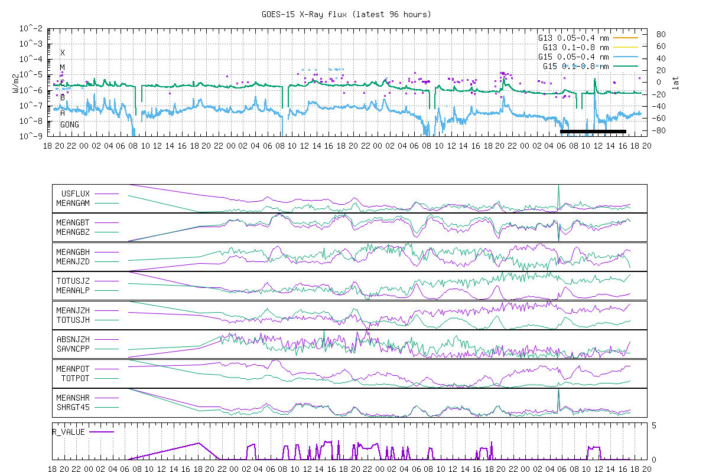This screenshot has width=709, height=472.
Task: Select the MEANSHR series label
Action: pyautogui.click(x=73, y=398)
